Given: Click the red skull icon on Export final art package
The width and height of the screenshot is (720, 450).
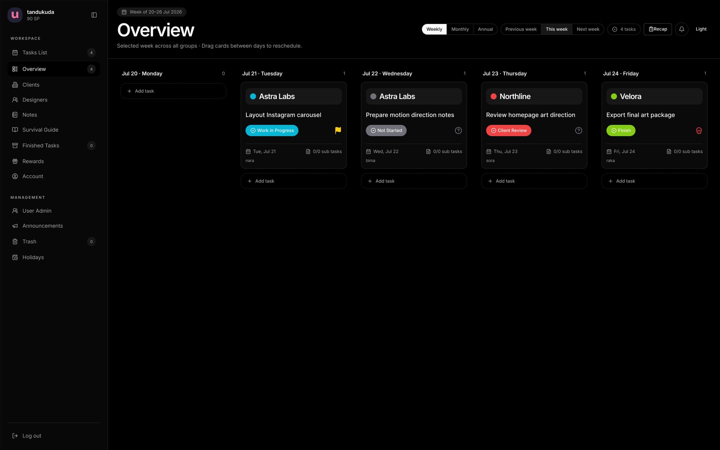Looking at the screenshot, I should [699, 130].
